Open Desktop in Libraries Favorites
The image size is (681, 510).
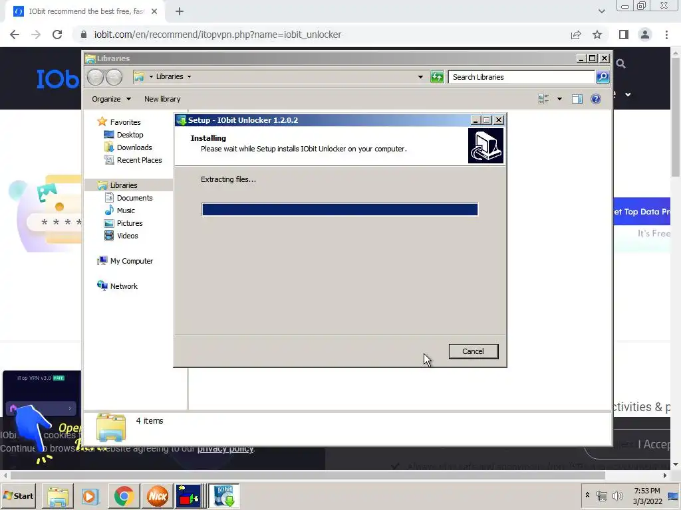[130, 135]
